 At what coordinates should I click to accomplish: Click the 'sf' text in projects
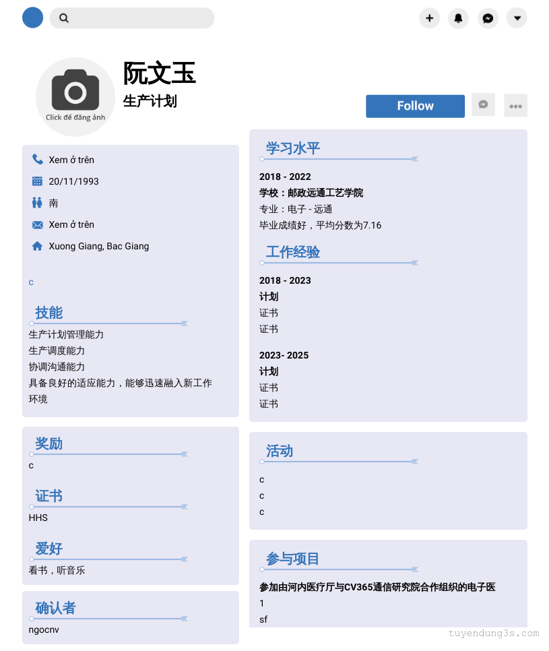(263, 619)
